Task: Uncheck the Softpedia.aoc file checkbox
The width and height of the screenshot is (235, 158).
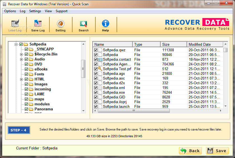Action: [96, 78]
